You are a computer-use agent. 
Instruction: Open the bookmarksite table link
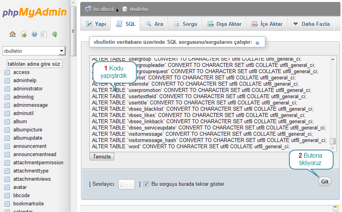[29, 204]
